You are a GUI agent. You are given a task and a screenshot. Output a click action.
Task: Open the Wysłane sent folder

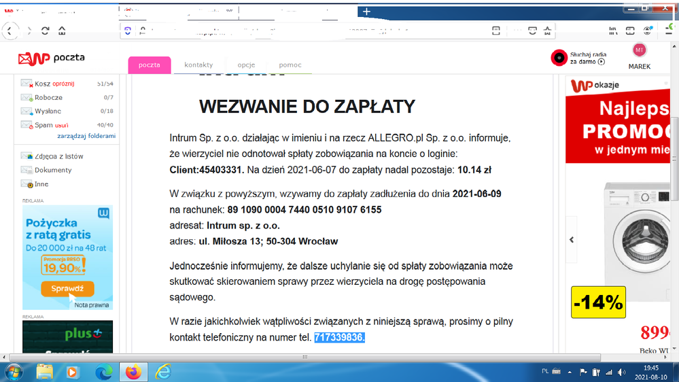point(48,111)
